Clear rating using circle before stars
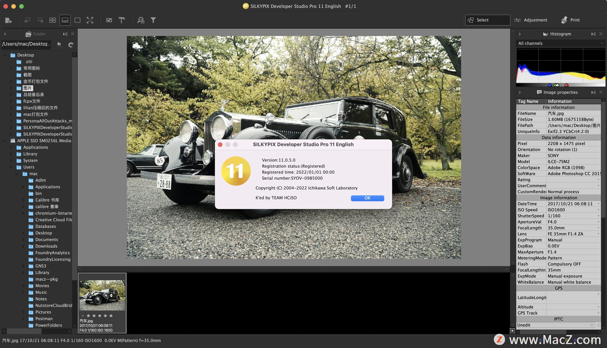This screenshot has height=348, width=607. (x=83, y=315)
